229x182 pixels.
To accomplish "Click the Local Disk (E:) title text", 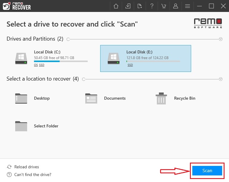I will [x=140, y=52].
